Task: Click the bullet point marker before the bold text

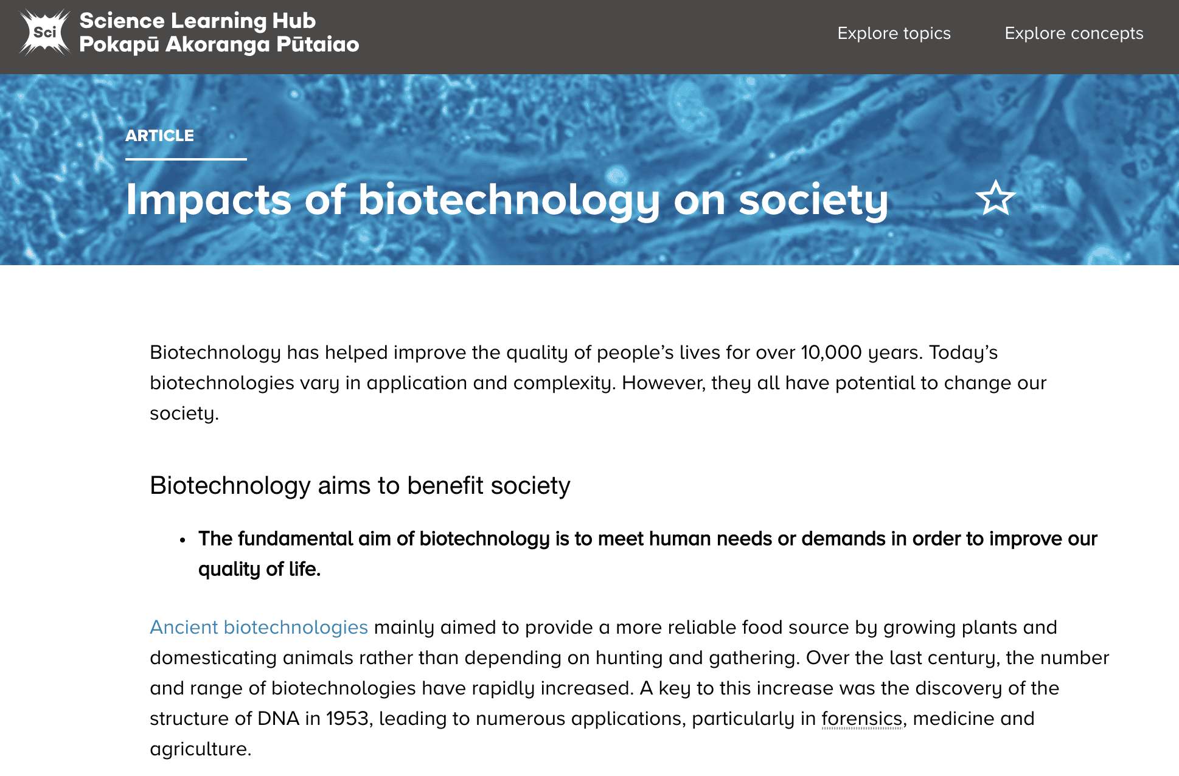Action: 182,540
